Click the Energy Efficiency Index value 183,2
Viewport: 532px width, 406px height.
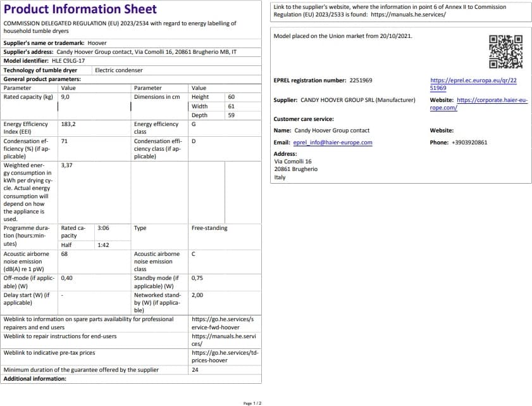68,124
